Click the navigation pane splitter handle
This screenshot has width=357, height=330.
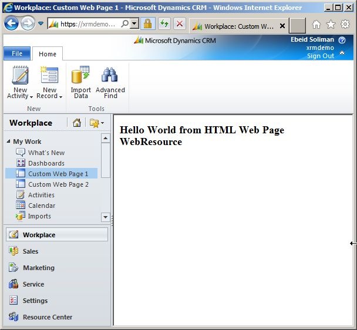[112, 220]
